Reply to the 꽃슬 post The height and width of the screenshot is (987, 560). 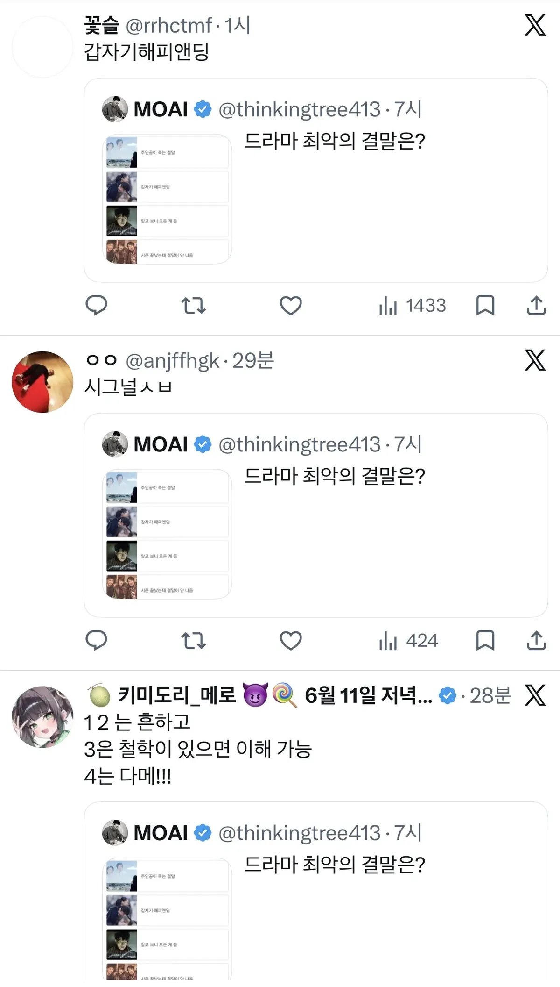point(97,306)
